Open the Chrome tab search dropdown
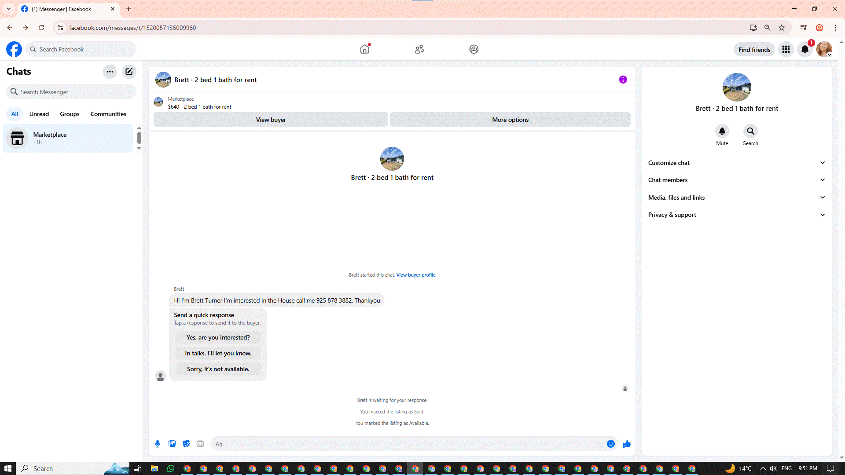845x475 pixels. click(9, 9)
